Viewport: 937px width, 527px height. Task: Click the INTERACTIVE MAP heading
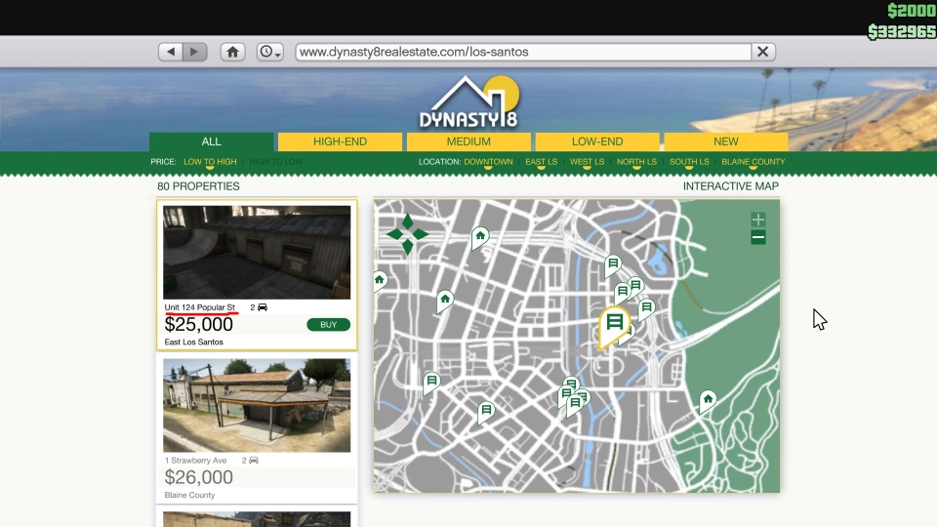coord(731,186)
